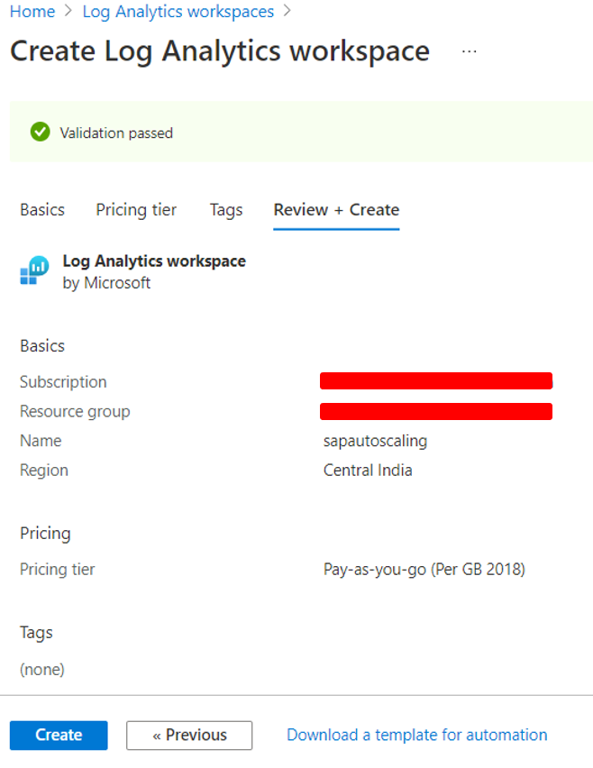Image resolution: width=593 pixels, height=768 pixels.
Task: Open the ellipsis more options menu
Action: coord(470,51)
